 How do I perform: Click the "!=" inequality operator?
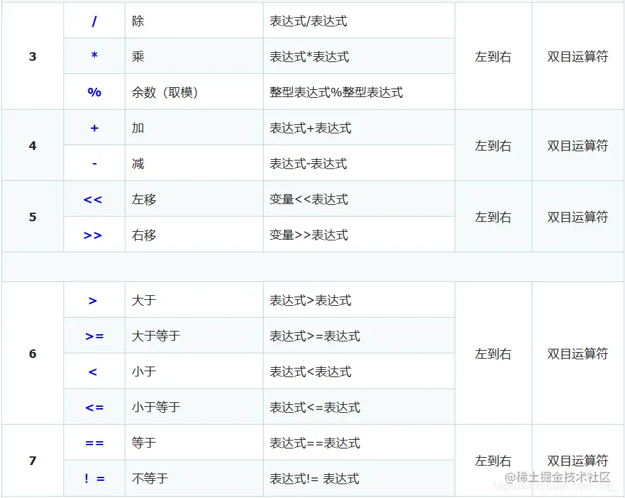pos(94,478)
